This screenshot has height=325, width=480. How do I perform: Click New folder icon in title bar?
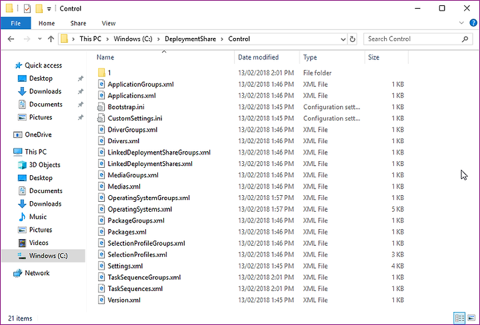[39, 9]
